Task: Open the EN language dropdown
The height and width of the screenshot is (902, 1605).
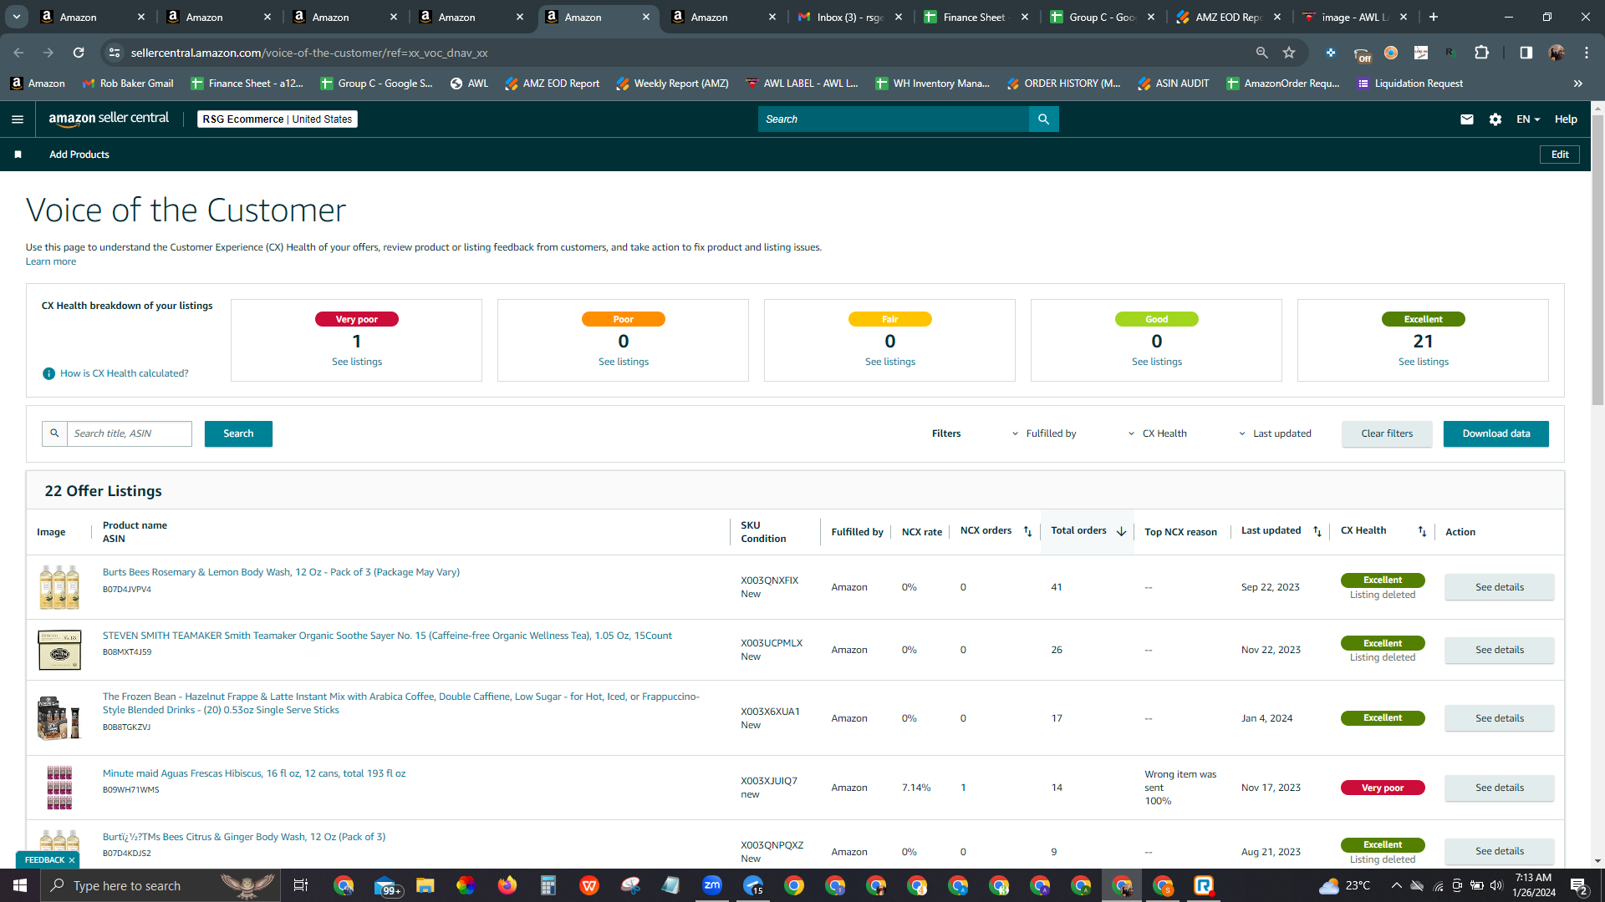Action: (x=1528, y=119)
